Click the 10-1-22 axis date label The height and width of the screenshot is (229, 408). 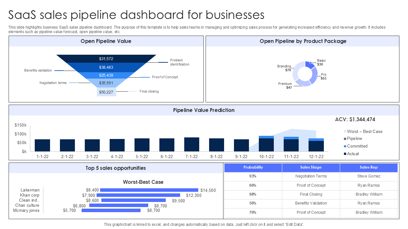[266, 156]
